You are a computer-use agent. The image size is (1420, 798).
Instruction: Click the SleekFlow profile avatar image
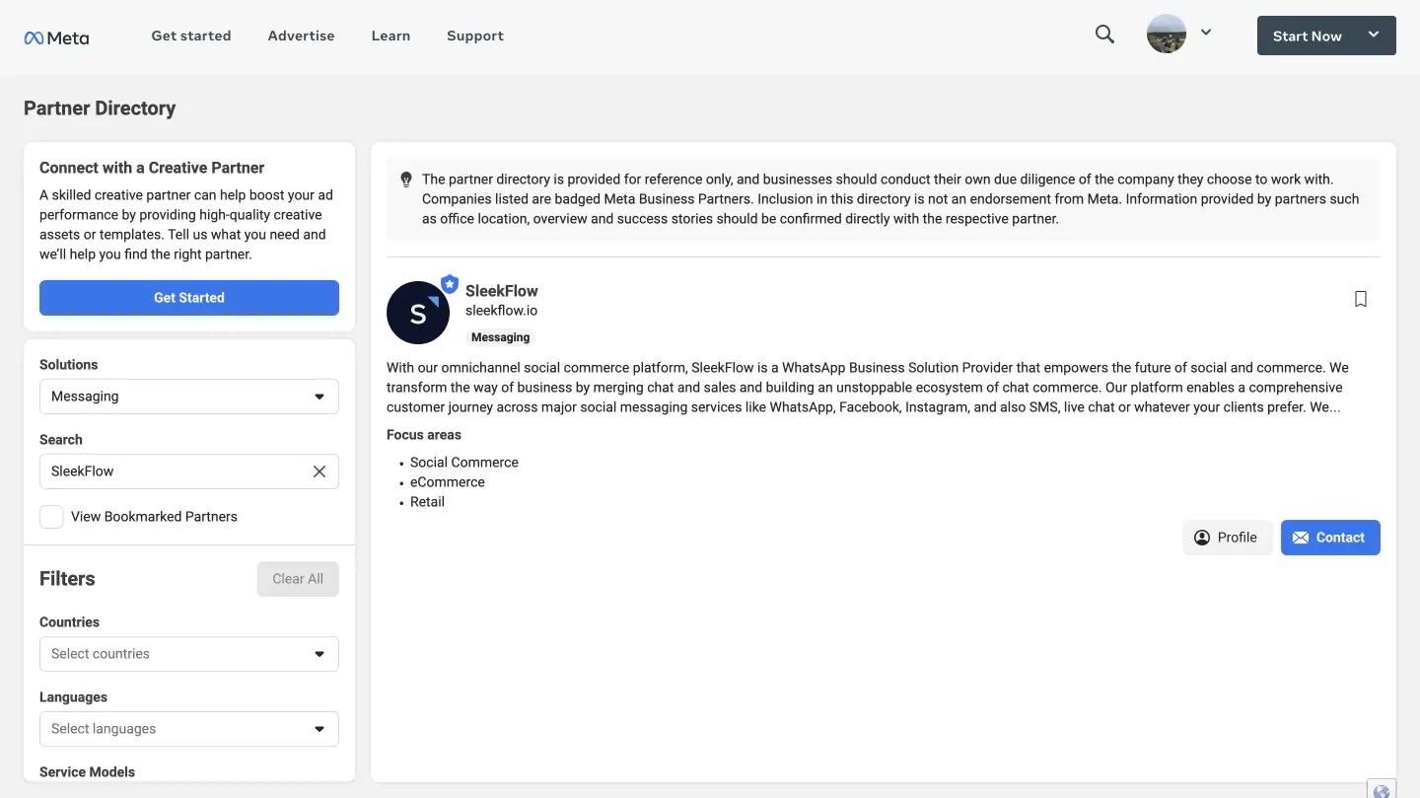click(x=418, y=313)
